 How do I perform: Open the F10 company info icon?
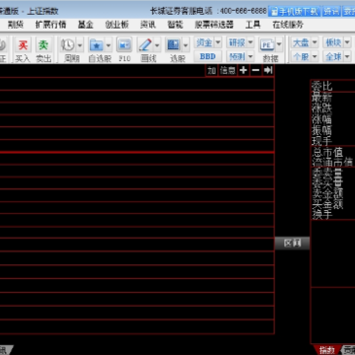(x=124, y=44)
